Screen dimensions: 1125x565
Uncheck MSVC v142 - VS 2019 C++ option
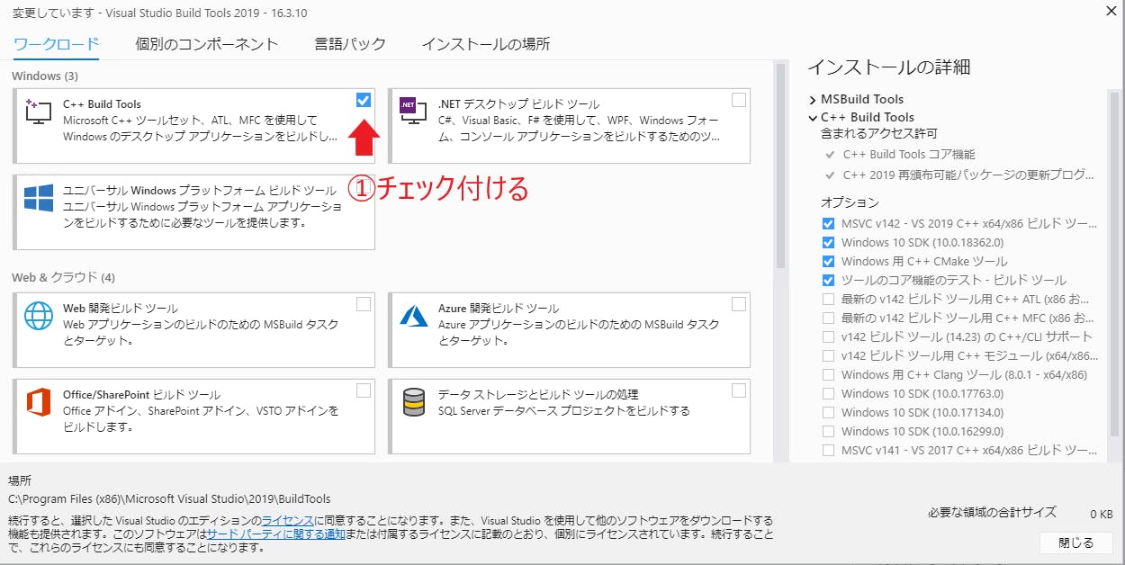pyautogui.click(x=828, y=223)
